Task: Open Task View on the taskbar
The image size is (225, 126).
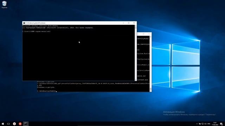Action: click(x=8, y=124)
